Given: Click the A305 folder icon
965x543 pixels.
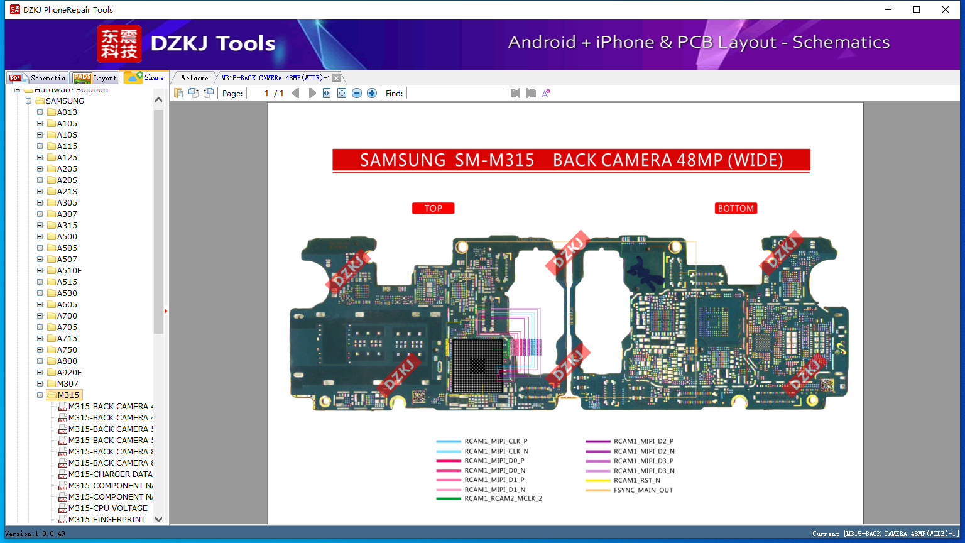Looking at the screenshot, I should tap(52, 202).
